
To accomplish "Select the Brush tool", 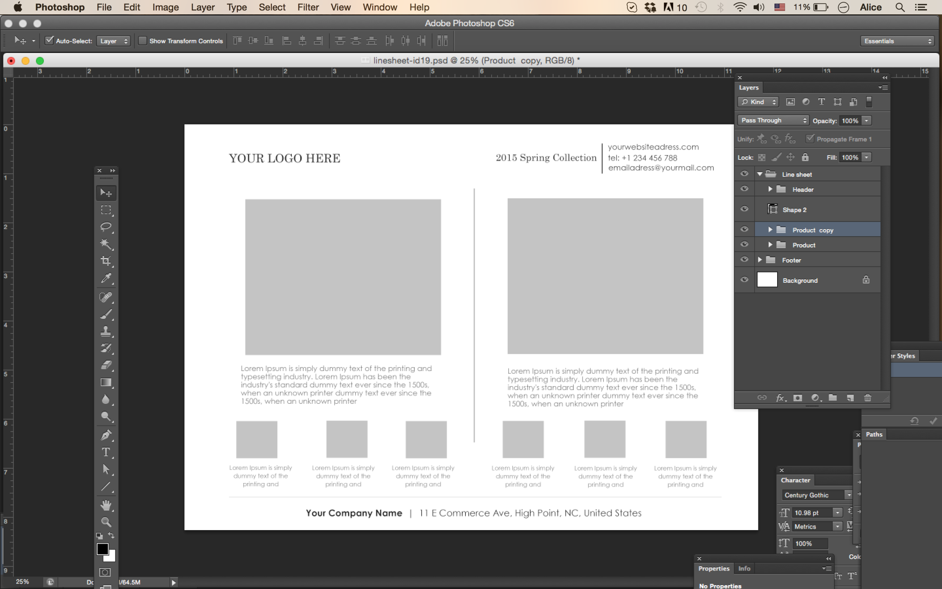I will pos(106,314).
